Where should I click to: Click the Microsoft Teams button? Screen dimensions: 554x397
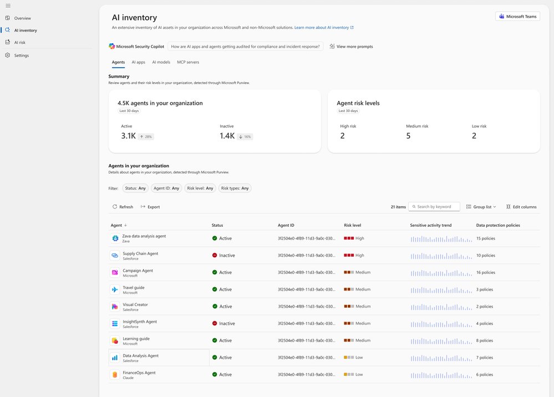click(x=517, y=16)
